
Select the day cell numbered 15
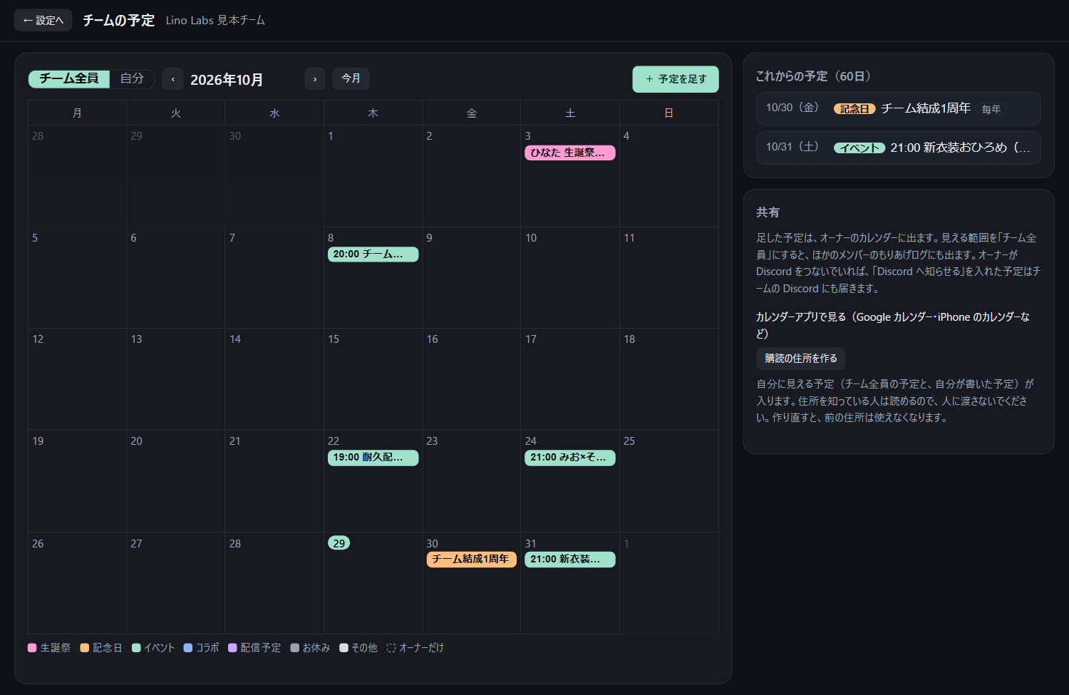(373, 379)
